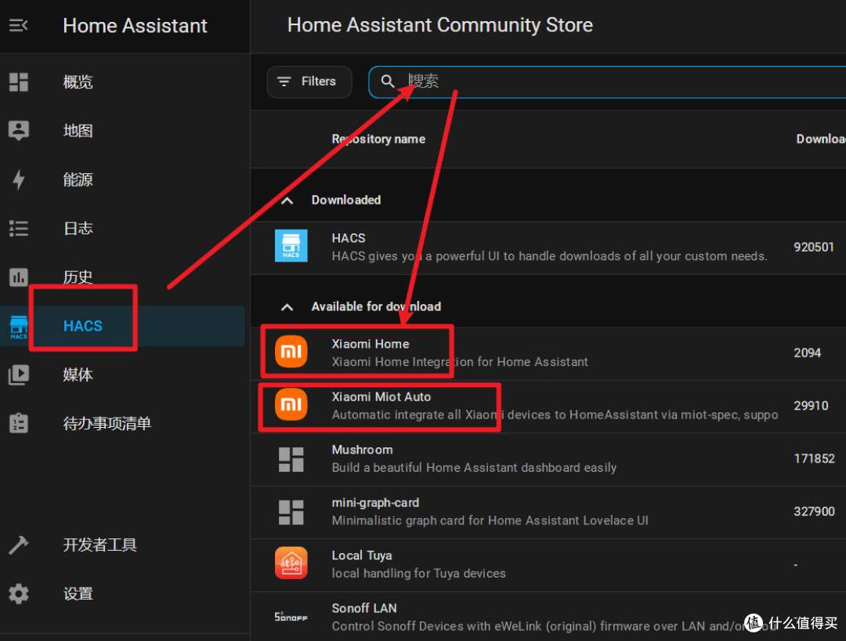
Task: Open the HACS repository row title
Action: click(x=349, y=238)
